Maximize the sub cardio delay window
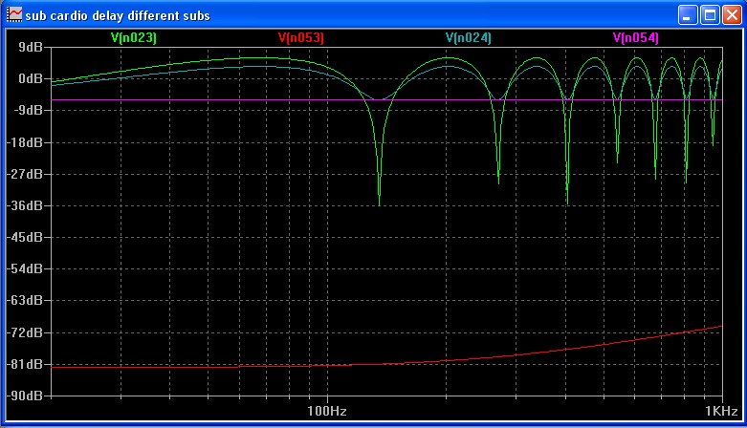747x428 pixels. pyautogui.click(x=710, y=15)
